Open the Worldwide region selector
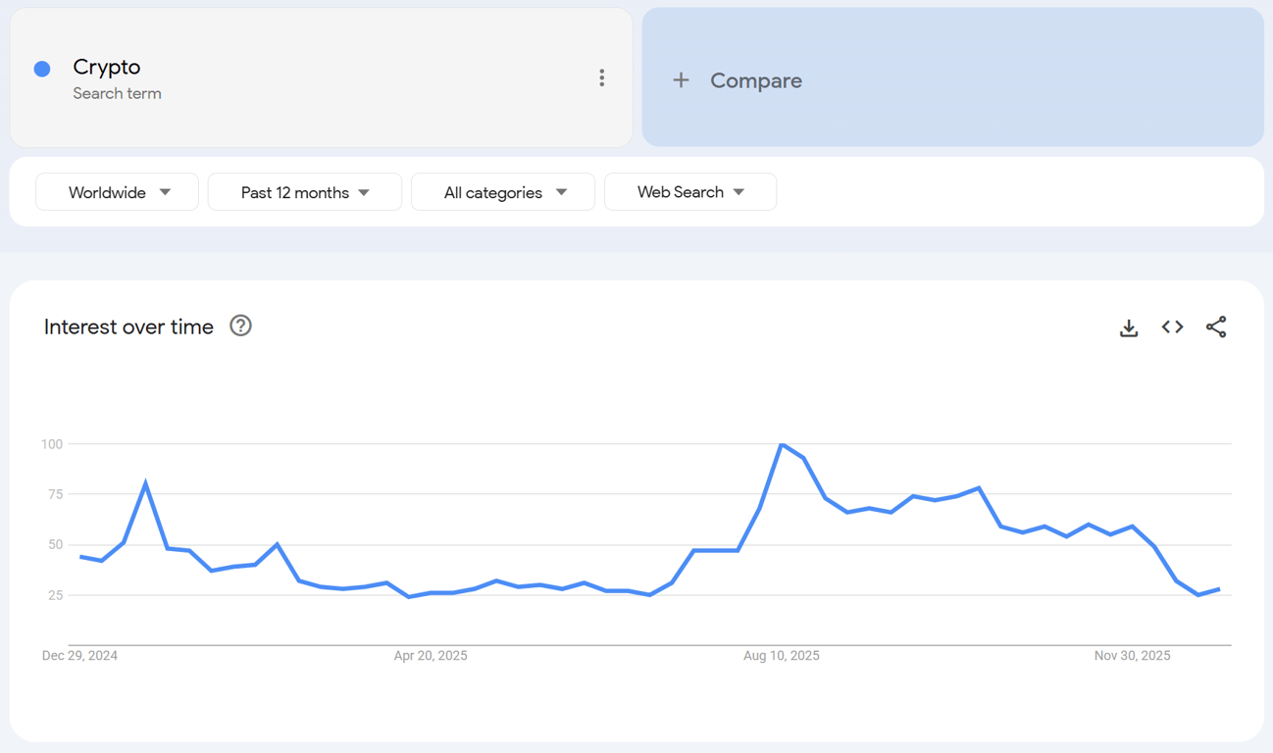Image resolution: width=1273 pixels, height=753 pixels. pyautogui.click(x=117, y=192)
